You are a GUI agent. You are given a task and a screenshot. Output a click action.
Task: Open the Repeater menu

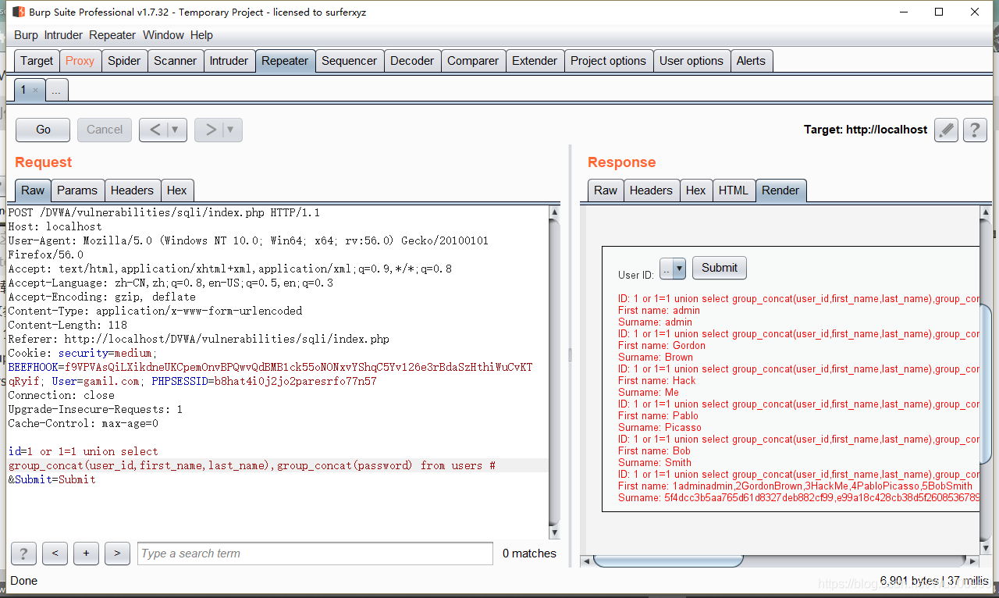coord(112,35)
